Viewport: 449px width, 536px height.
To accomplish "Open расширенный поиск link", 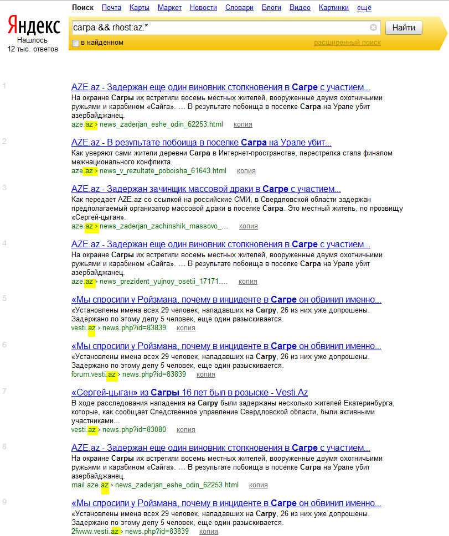I will (x=347, y=43).
